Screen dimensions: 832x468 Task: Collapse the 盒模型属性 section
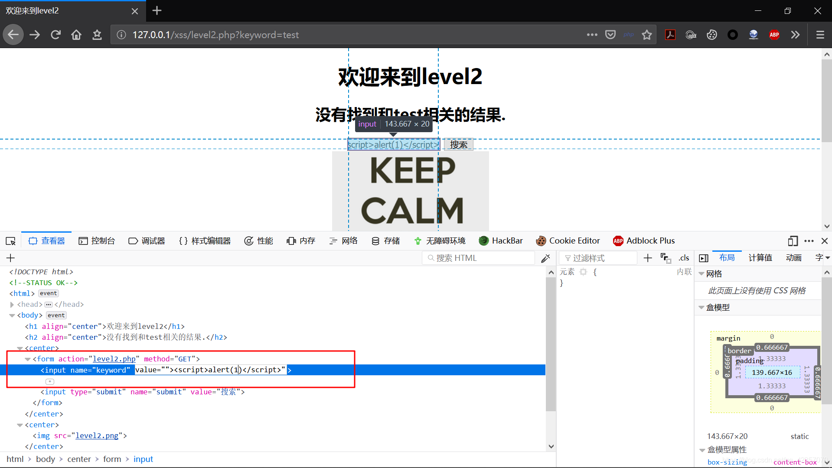pos(701,450)
